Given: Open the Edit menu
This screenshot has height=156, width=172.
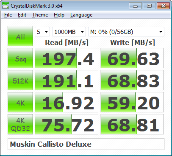Looking at the screenshot, I should click(22, 15).
